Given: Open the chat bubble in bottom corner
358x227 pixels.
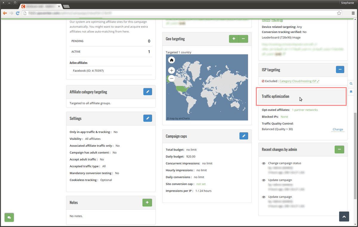Looking at the screenshot, I should (x=9, y=217).
